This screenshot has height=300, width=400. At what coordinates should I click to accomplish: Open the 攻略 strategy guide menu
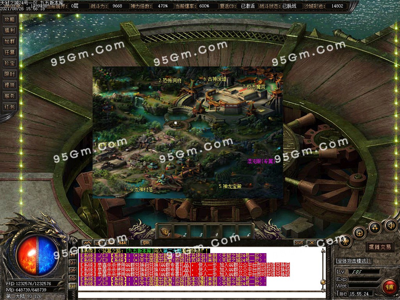[x=9, y=20]
